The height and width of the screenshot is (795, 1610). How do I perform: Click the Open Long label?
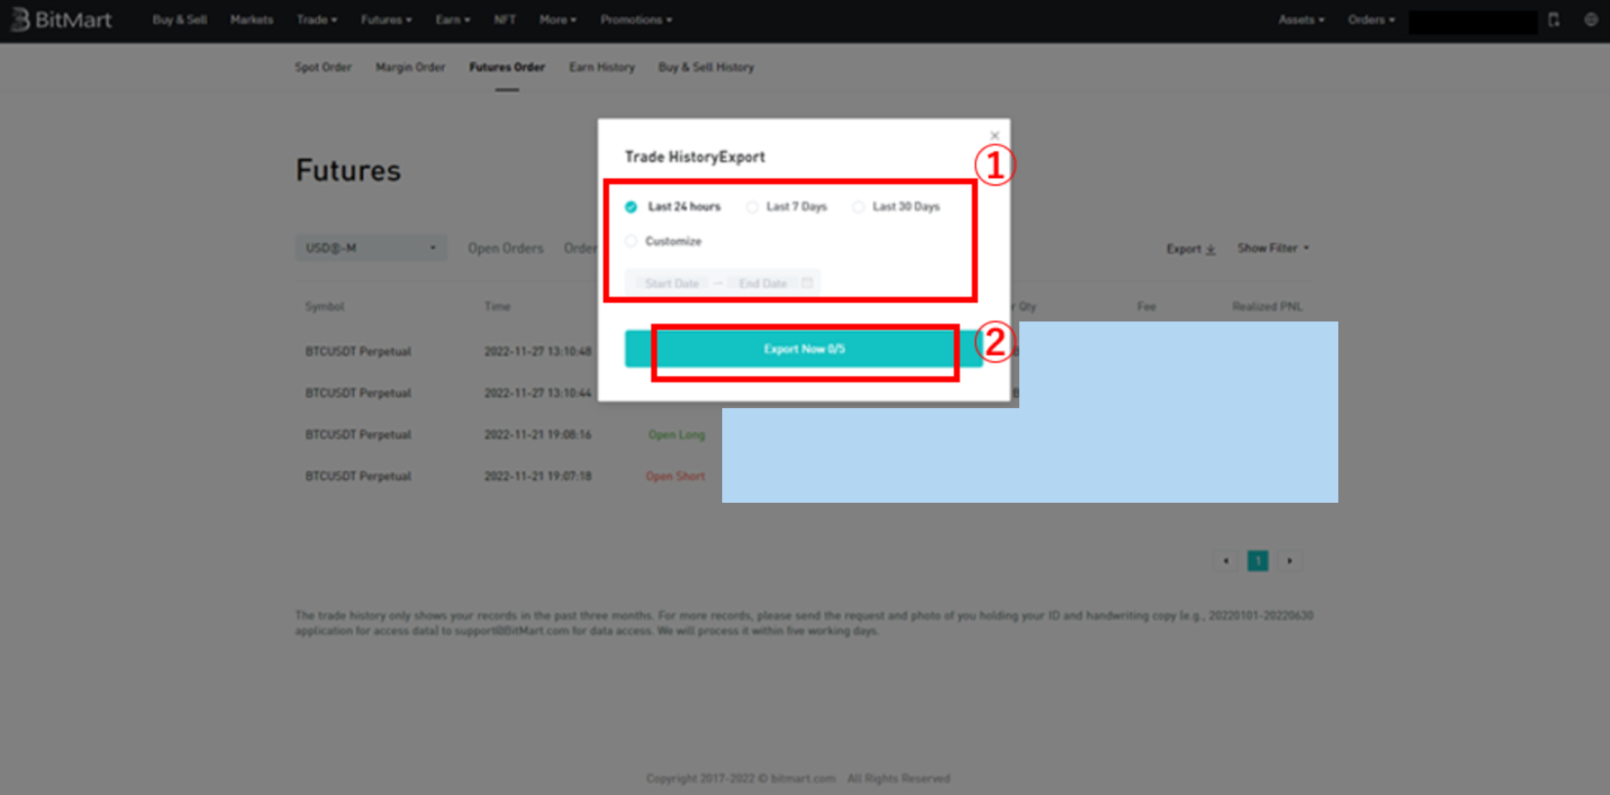pyautogui.click(x=676, y=434)
